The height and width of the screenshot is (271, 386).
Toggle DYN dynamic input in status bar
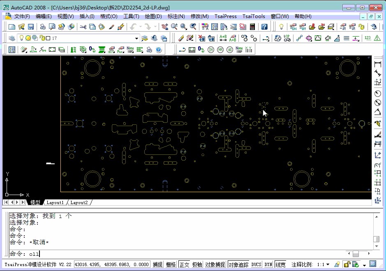[x=268, y=264]
